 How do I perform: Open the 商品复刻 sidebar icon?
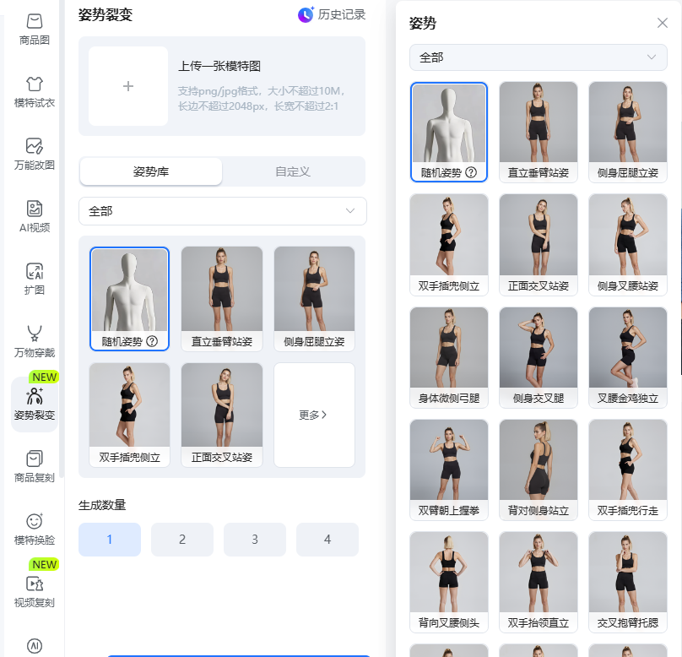34,459
